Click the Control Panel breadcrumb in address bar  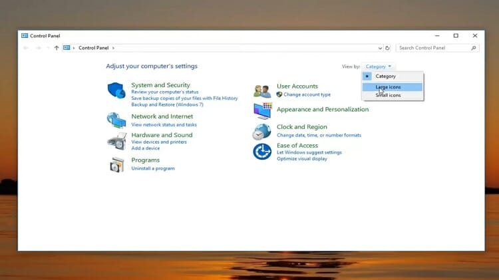pos(94,48)
